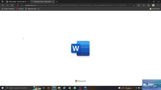Open the 24°C Nuageux weather widget
The image size is (161, 90).
[x=125, y=88]
